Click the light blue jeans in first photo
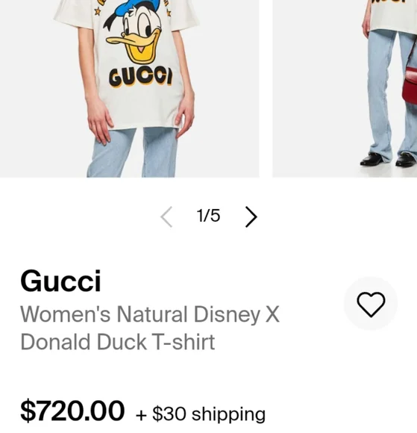 [x=133, y=153]
